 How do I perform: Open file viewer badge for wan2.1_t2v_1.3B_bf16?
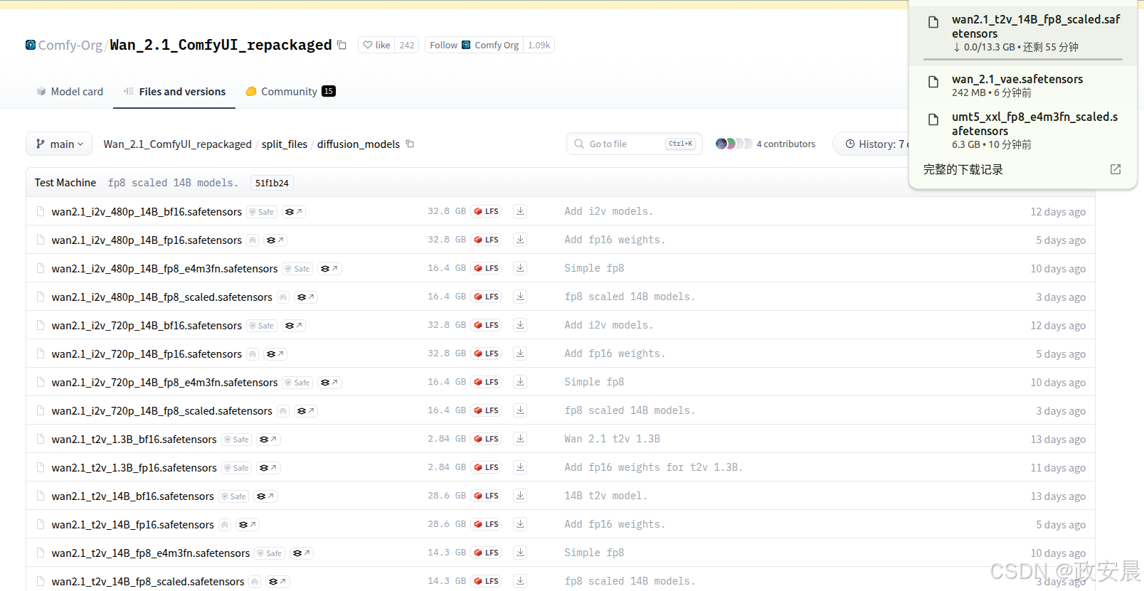pyautogui.click(x=268, y=440)
